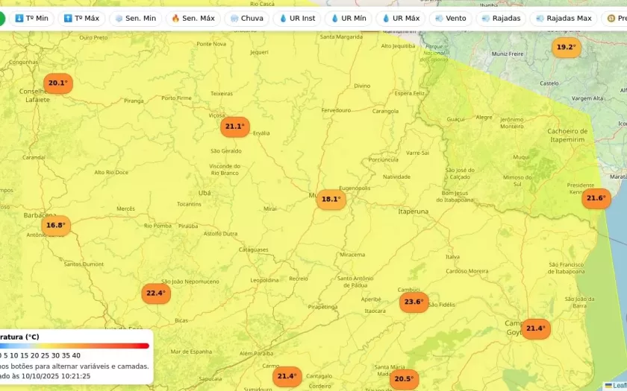The width and height of the screenshot is (627, 391).
Task: Open the 18.1° station marker near Muriaé
Action: (x=331, y=200)
